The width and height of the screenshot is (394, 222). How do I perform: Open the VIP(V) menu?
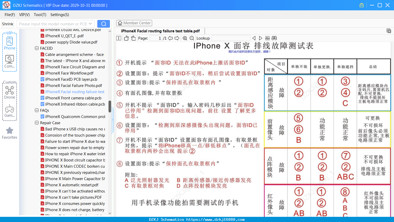coord(24,15)
